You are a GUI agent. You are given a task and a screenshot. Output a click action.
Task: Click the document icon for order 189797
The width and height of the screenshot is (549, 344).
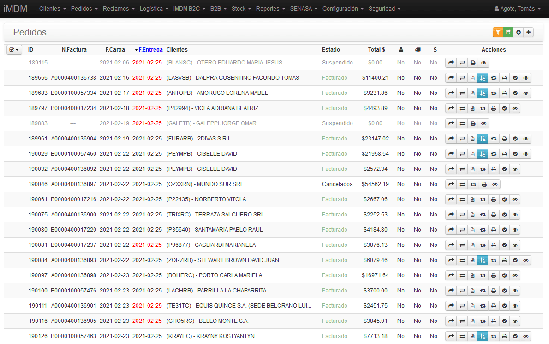pos(472,108)
